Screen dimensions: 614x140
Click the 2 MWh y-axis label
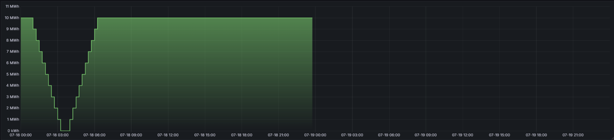[x=13, y=108]
